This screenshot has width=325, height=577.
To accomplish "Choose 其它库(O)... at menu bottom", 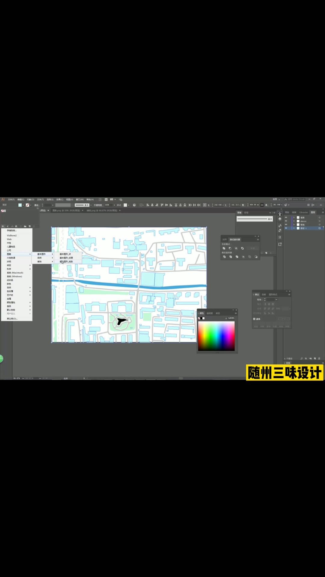I will click(12, 319).
